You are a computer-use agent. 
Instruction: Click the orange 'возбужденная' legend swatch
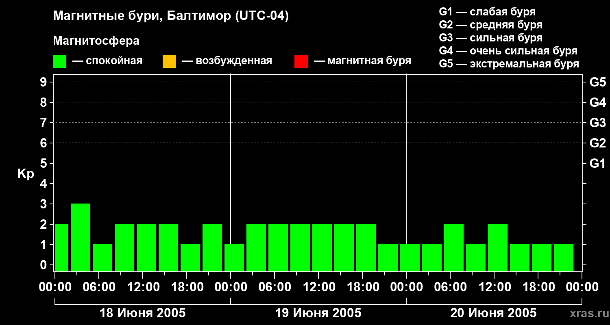[x=169, y=61]
